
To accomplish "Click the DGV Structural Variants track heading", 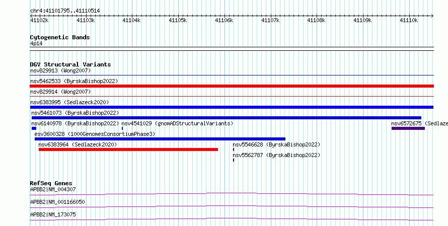I will coord(70,64).
